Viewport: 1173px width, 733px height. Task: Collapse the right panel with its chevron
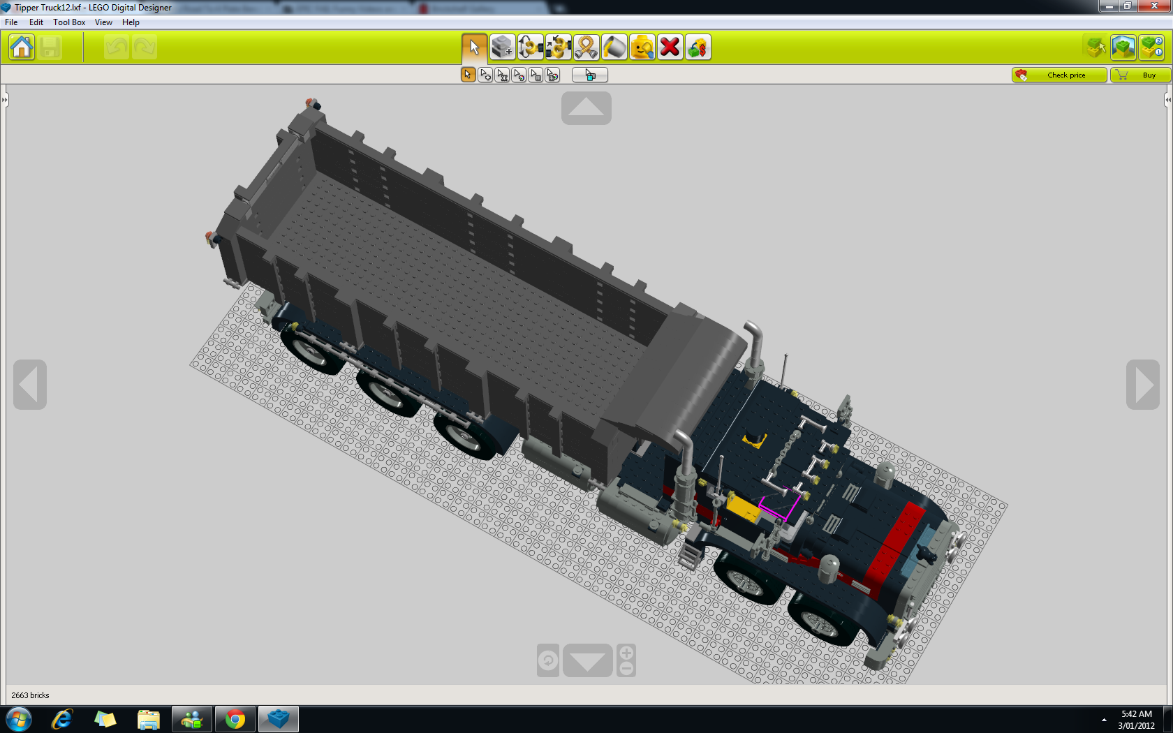click(x=1167, y=100)
